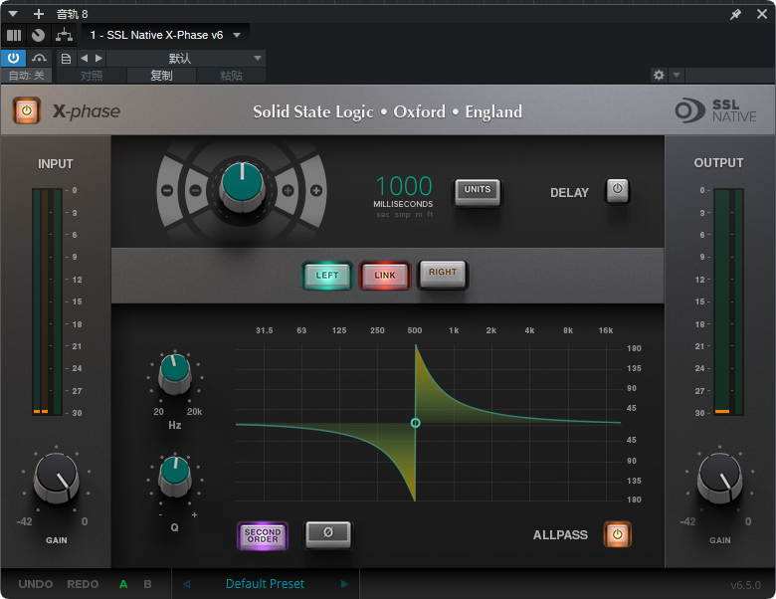Click the 自动: 关 automation button

27,76
